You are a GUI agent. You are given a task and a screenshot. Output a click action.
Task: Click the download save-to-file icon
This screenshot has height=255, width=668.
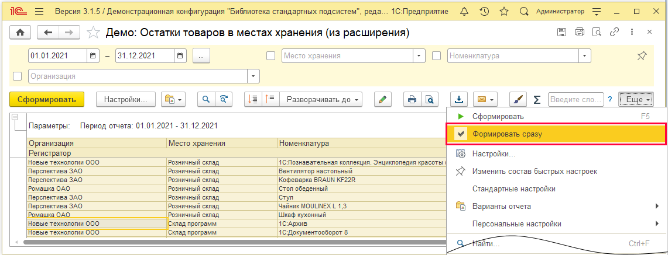459,99
